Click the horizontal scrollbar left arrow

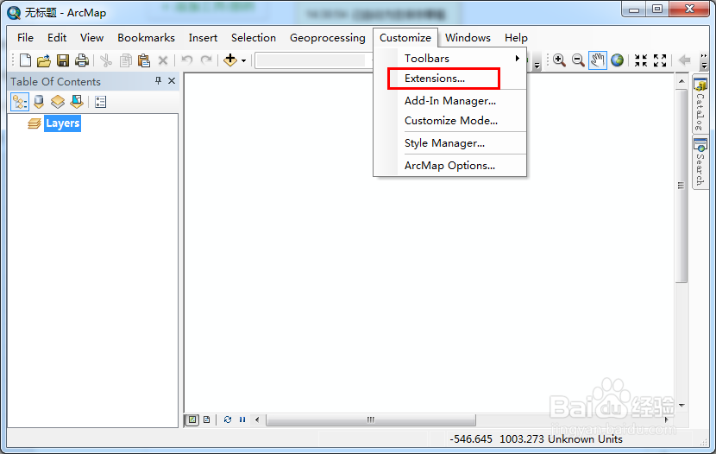click(257, 419)
